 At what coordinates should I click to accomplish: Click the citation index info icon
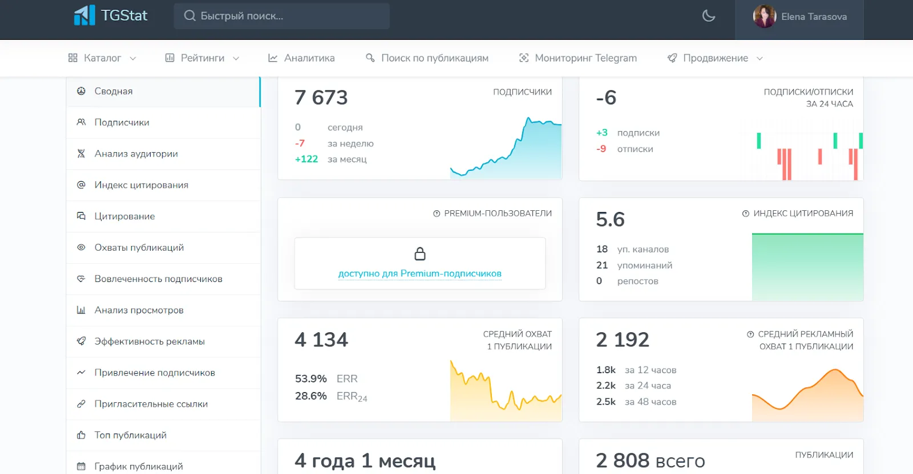(745, 214)
